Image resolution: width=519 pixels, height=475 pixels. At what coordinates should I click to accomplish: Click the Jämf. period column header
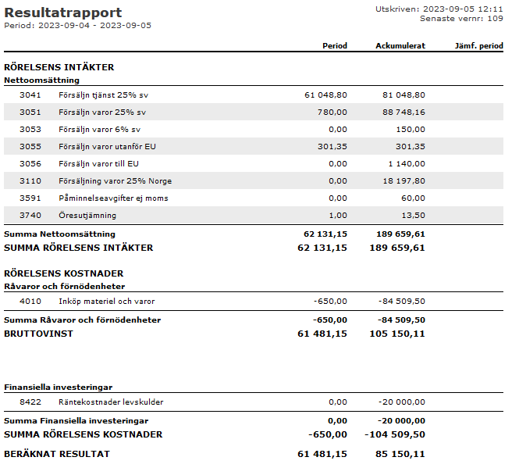coord(478,46)
